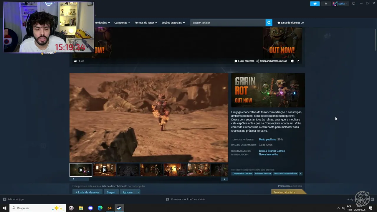Open the Formas de jogar menu
The height and width of the screenshot is (212, 377).
146,23
